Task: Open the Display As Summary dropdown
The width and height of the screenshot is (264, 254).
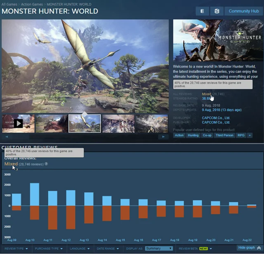Action: pos(159,248)
